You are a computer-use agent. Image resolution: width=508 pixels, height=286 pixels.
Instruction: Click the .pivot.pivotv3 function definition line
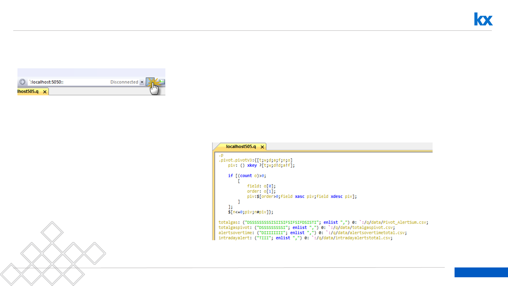click(x=255, y=160)
